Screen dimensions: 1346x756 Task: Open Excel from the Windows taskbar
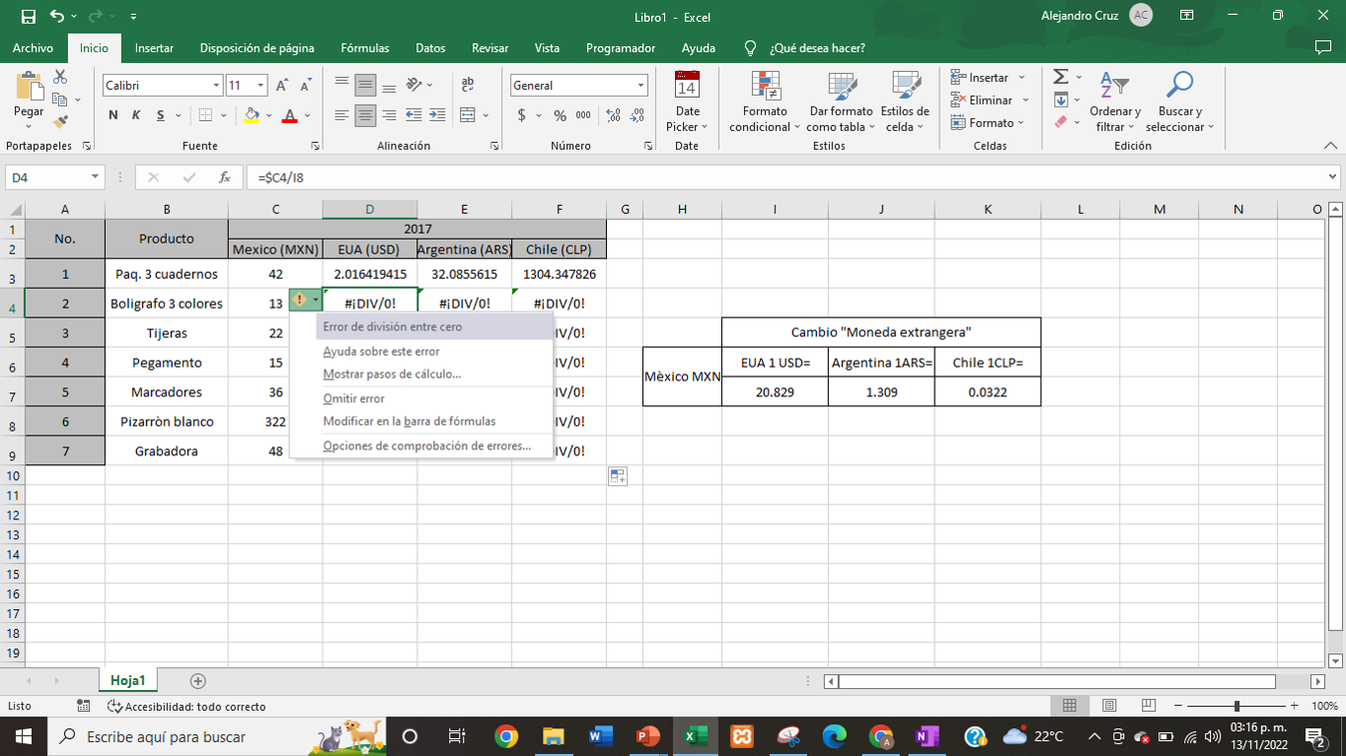point(694,736)
